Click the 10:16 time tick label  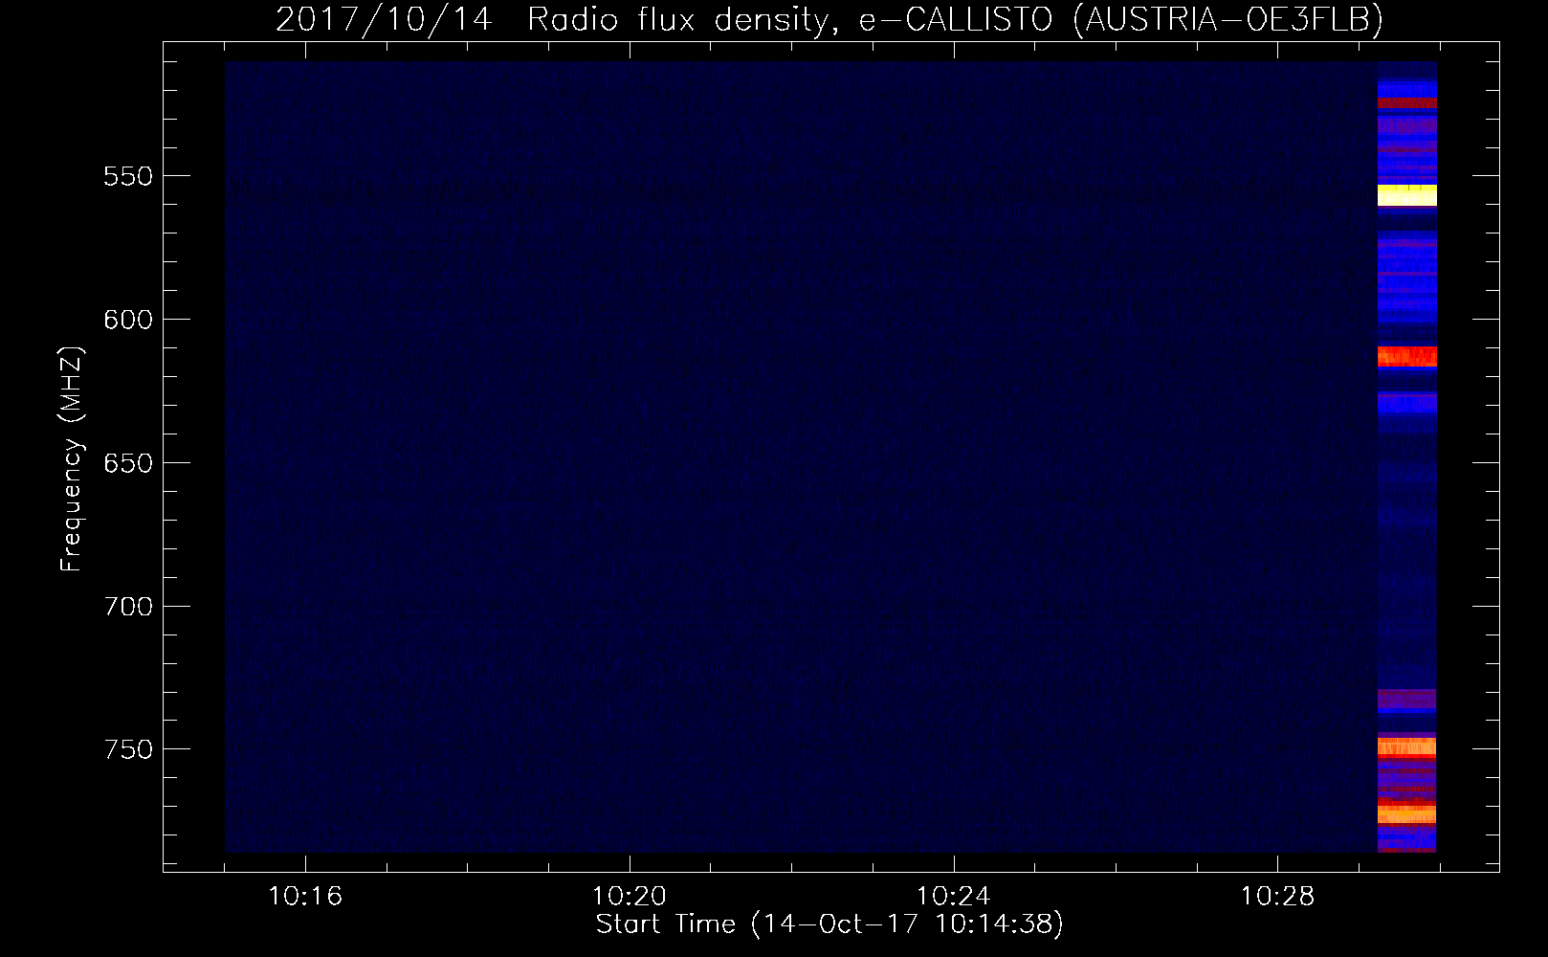(x=305, y=897)
